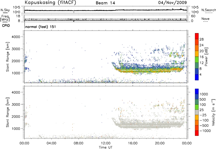Image resolution: width=216 pixels, height=149 pixels.
Task: Click the 20 label on the power colorbar
Action: pos(201,51)
